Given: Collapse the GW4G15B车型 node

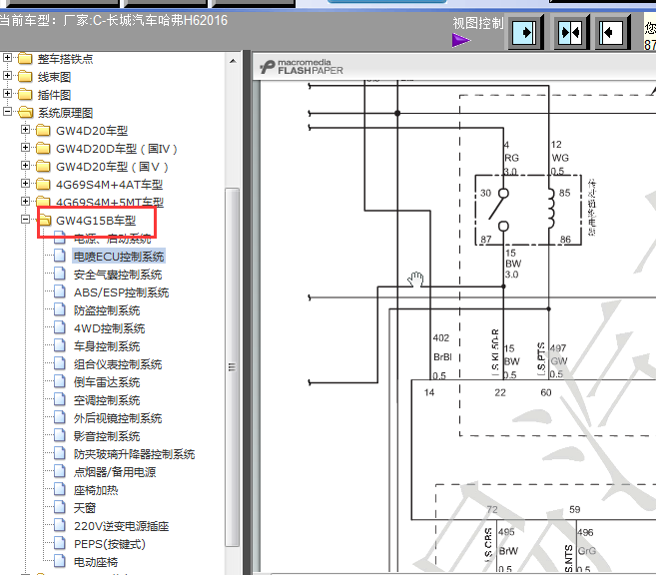Looking at the screenshot, I should coord(25,220).
